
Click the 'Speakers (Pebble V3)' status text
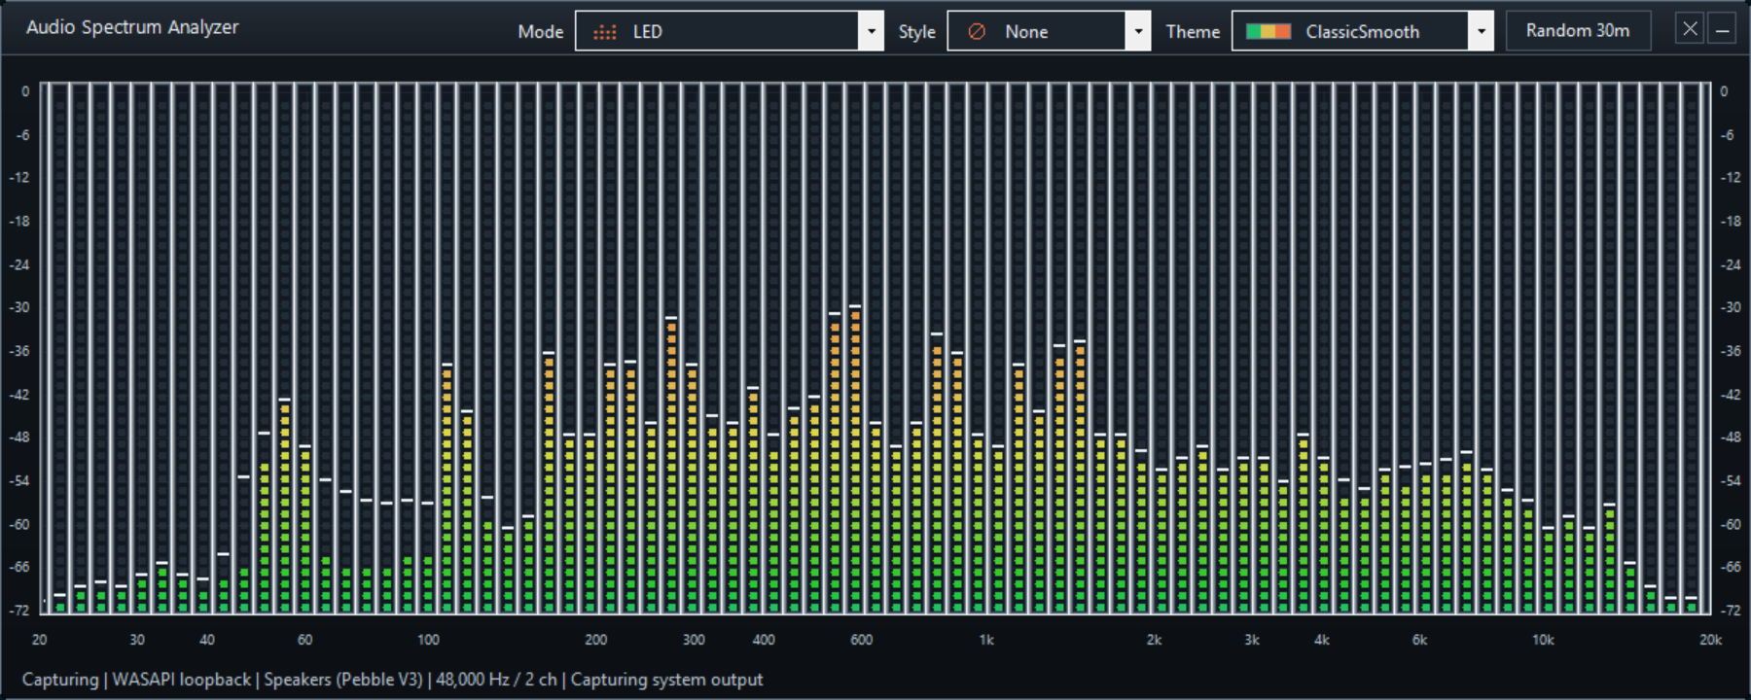pos(343,680)
